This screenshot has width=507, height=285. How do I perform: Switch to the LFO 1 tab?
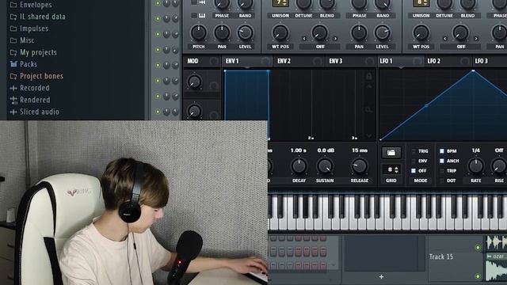(x=401, y=61)
